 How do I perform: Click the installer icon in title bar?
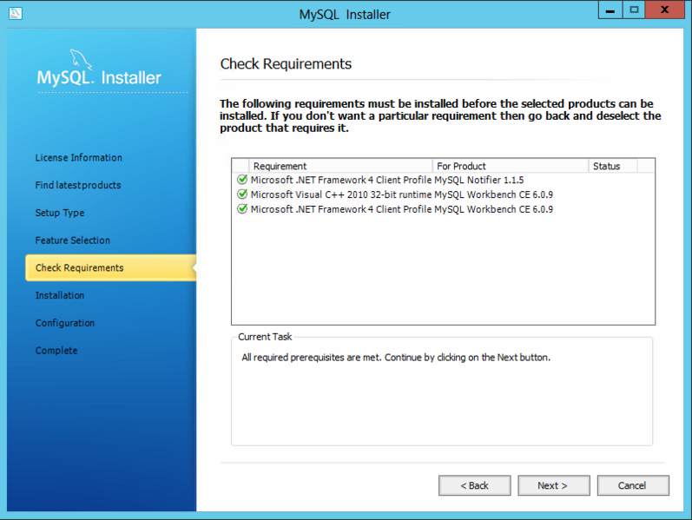click(x=15, y=13)
